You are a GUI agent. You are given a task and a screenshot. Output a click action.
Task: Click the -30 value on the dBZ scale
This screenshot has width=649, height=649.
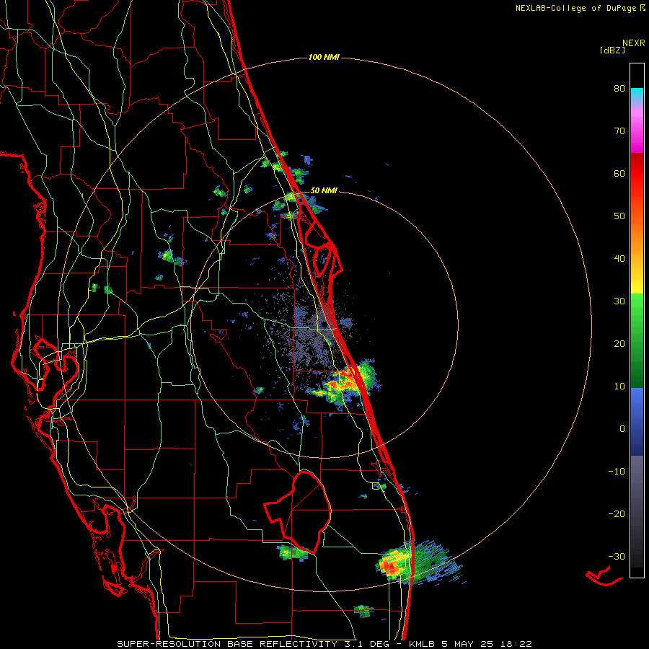[x=617, y=557]
